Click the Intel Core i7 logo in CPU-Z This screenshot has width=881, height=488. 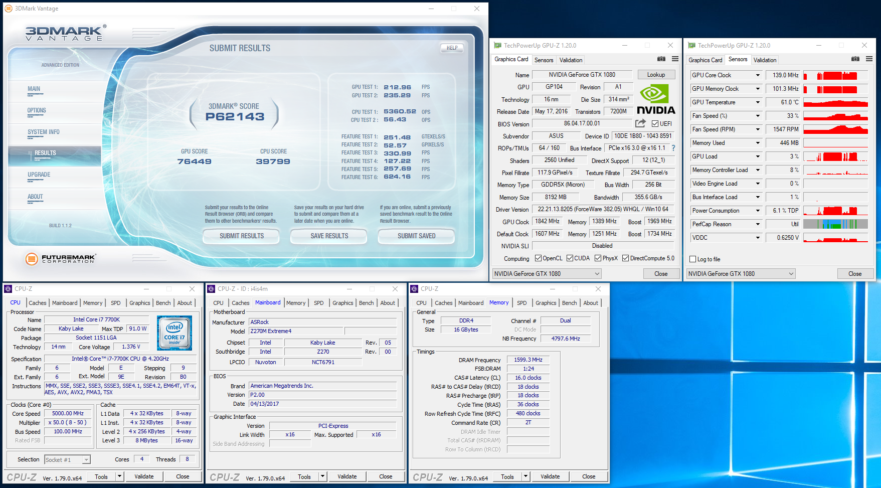(x=174, y=333)
